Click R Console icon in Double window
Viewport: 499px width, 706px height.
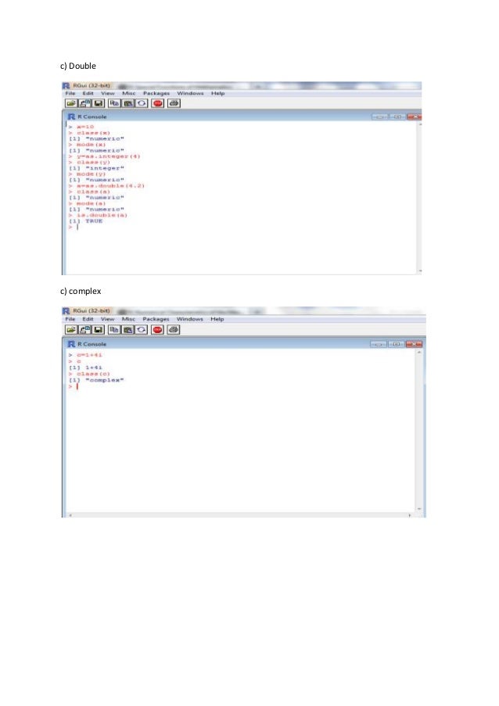click(x=71, y=116)
